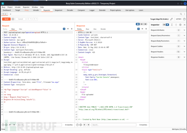The height and width of the screenshot is (133, 187).
Task: Add a new Repeater tab
Action: (11, 14)
